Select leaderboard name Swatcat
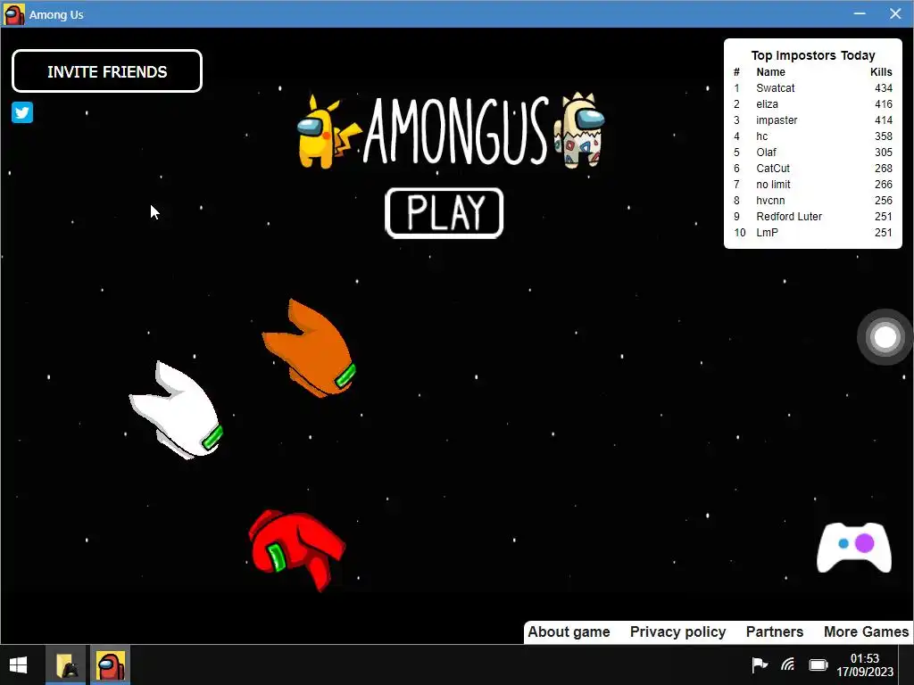Image resolution: width=914 pixels, height=685 pixels. (776, 88)
